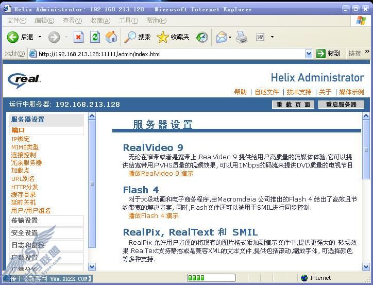The image size is (373, 285).
Task: Select 用户/用户组名 in the sidebar
Action: pyautogui.click(x=31, y=211)
